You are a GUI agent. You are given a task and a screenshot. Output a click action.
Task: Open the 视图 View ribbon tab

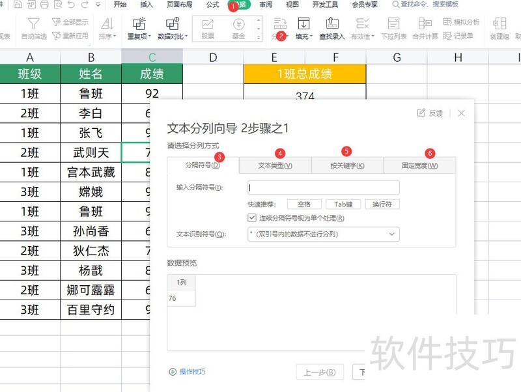292,5
